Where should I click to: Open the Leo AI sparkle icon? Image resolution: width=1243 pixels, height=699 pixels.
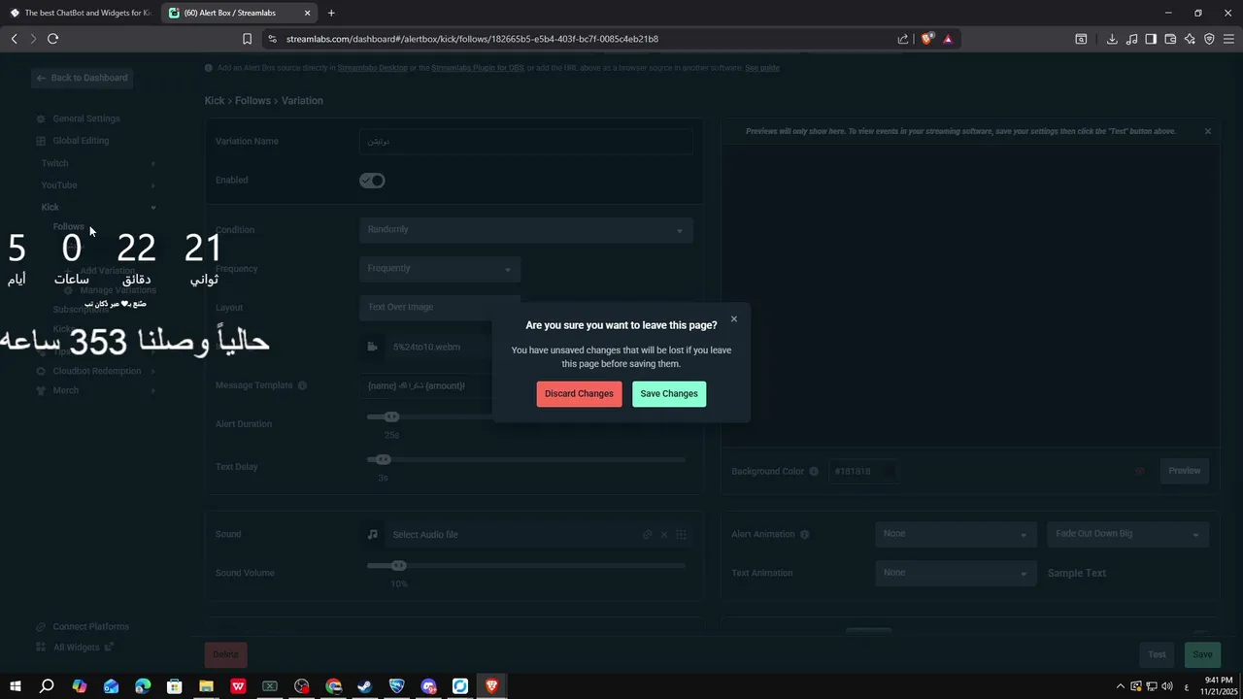click(1190, 39)
